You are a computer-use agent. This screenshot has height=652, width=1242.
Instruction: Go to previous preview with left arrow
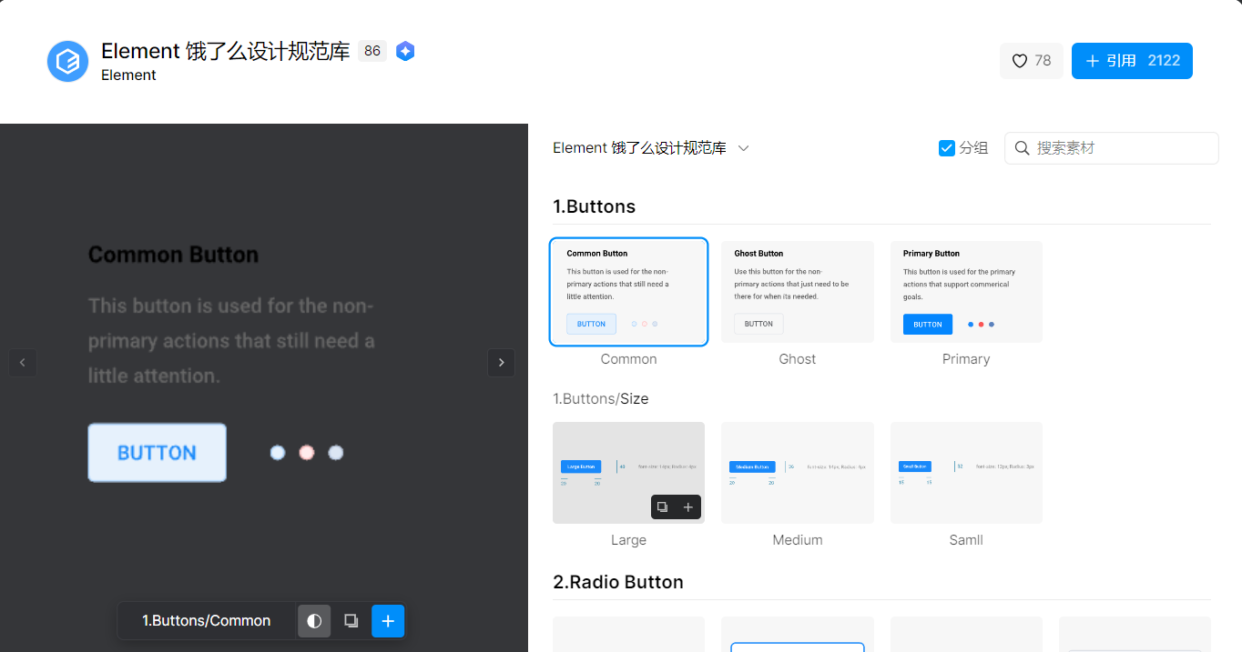(23, 362)
